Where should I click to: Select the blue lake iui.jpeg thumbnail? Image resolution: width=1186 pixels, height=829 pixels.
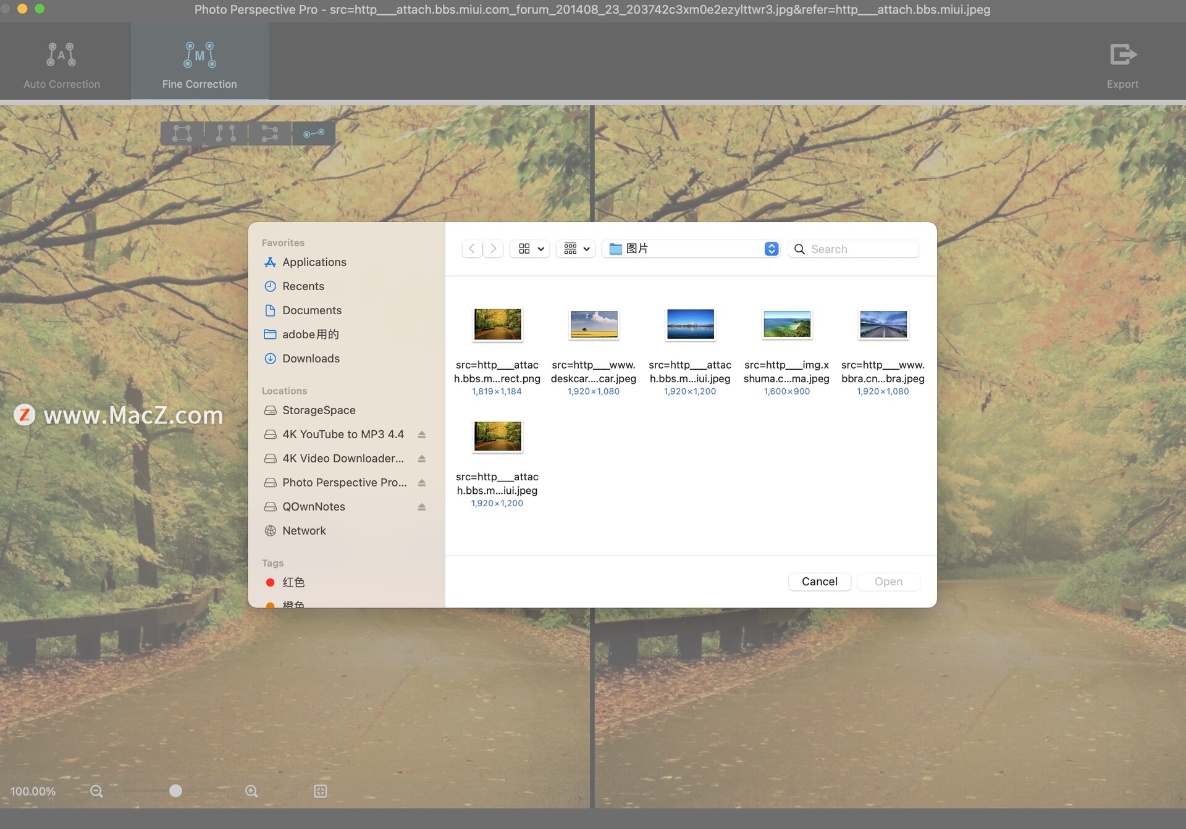690,325
